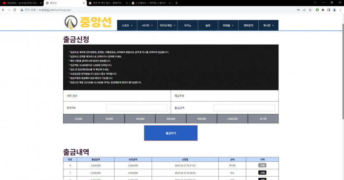Open the extensions puzzle icon
Image resolution: width=344 pixels, height=180 pixels.
coord(323,10)
